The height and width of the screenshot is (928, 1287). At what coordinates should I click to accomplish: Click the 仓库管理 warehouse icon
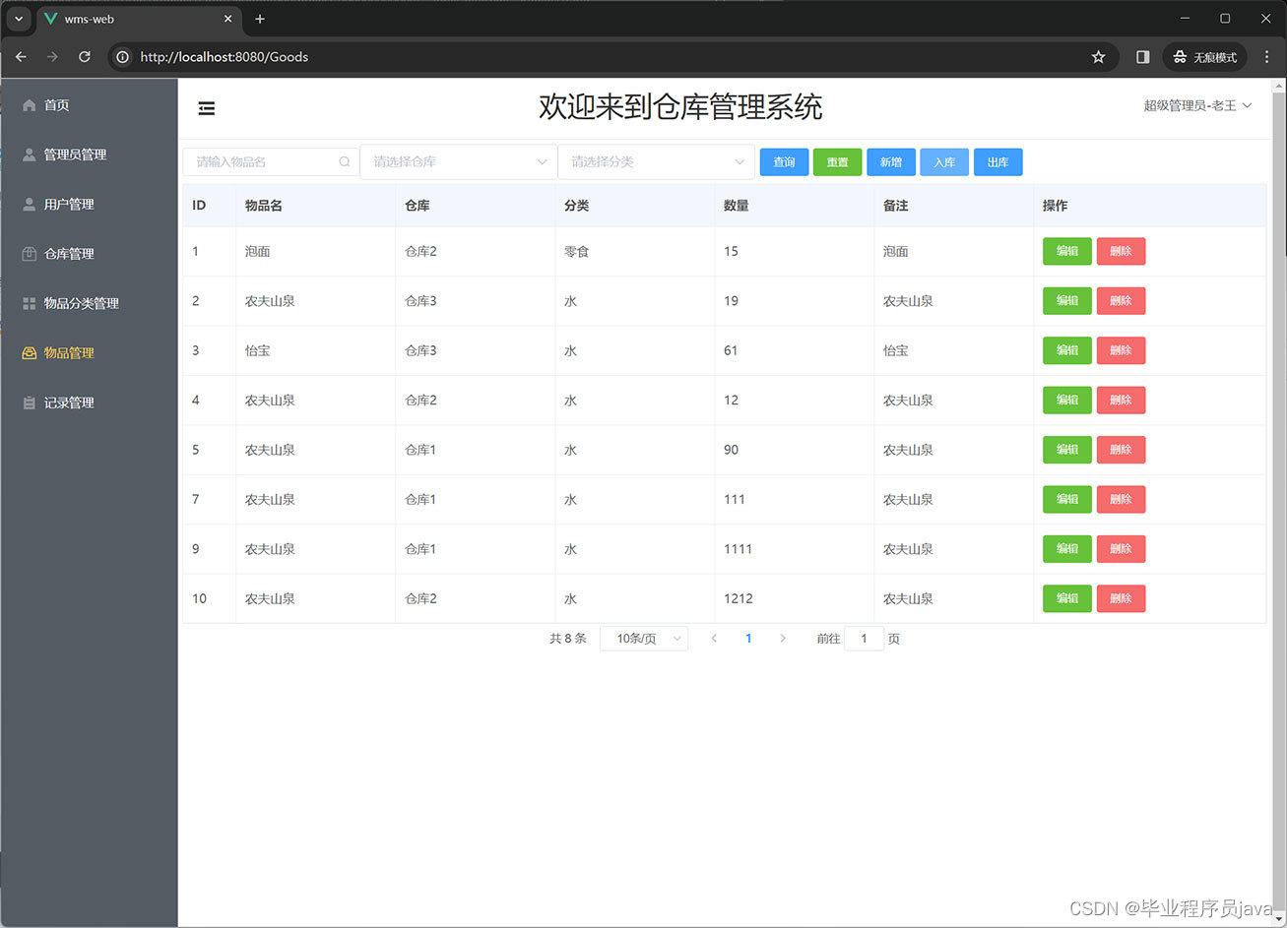point(30,254)
